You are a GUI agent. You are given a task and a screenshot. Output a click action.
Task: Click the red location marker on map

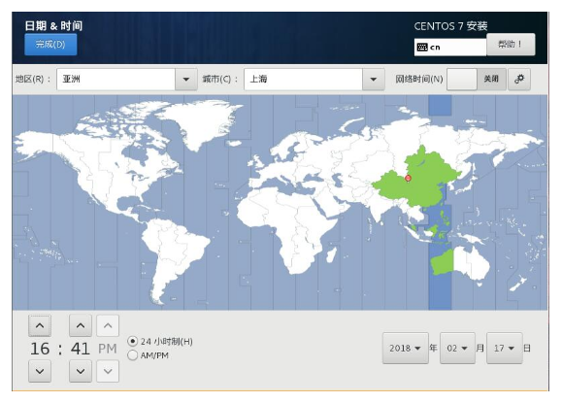point(408,179)
